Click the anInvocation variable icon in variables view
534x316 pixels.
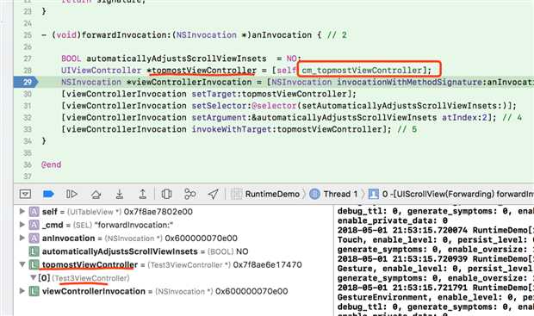34,238
